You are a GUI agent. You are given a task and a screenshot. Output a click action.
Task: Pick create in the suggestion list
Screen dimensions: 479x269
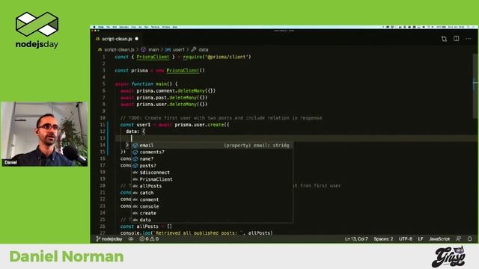(212, 213)
